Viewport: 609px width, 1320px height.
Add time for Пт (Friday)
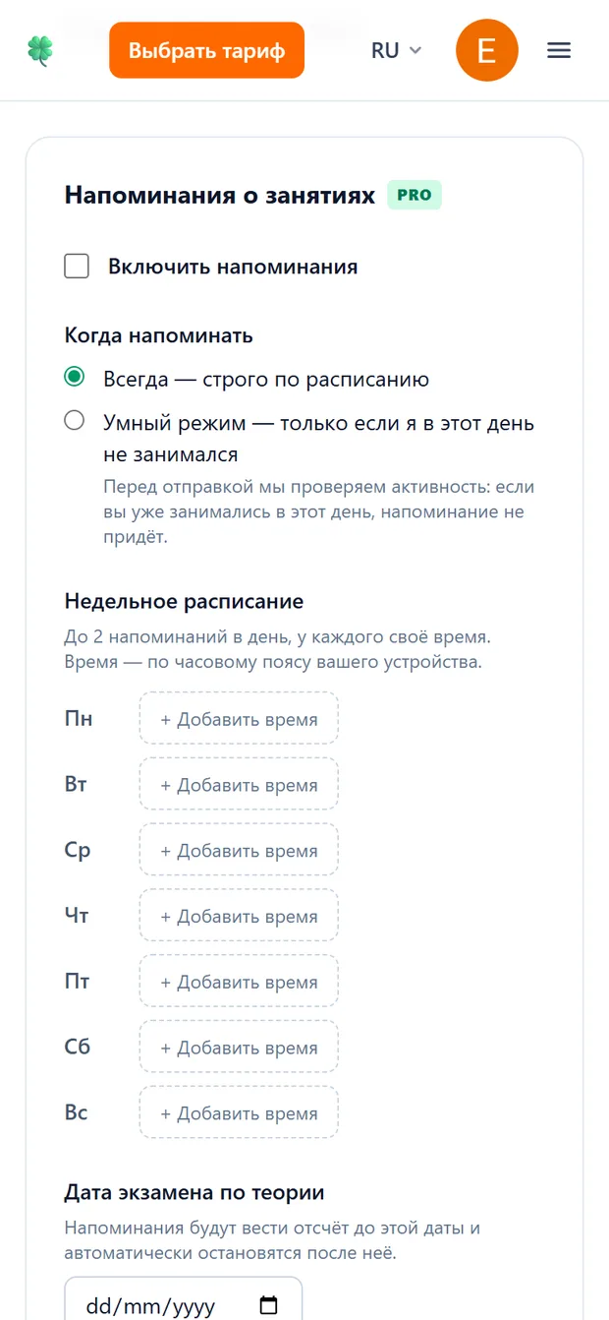(x=239, y=982)
